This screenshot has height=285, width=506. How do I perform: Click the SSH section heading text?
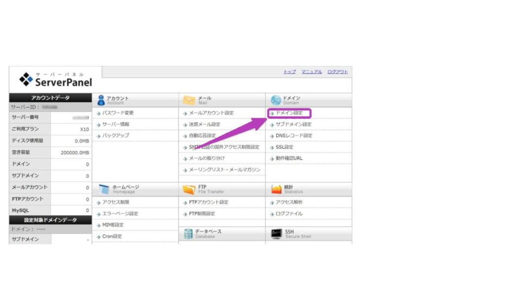(289, 232)
